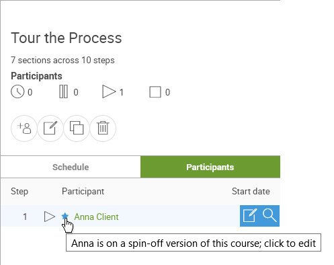Delete the course using the trash icon

pyautogui.click(x=103, y=128)
